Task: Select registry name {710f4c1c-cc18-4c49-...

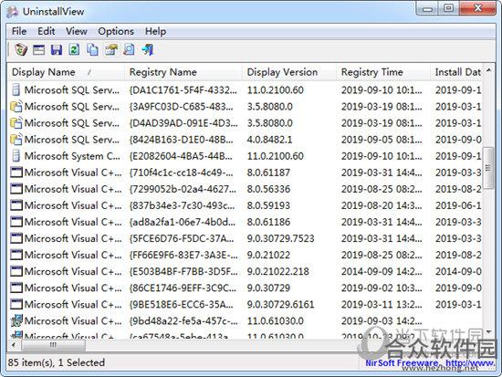Action: click(x=182, y=173)
